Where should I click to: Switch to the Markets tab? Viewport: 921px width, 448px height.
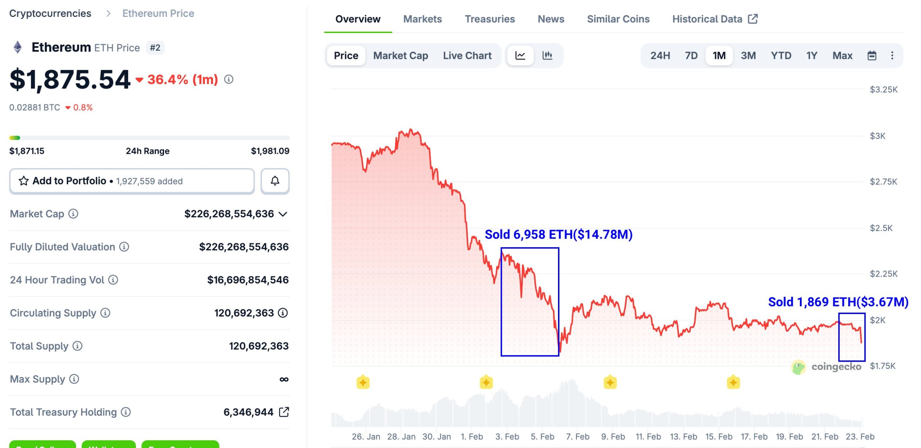tap(423, 19)
